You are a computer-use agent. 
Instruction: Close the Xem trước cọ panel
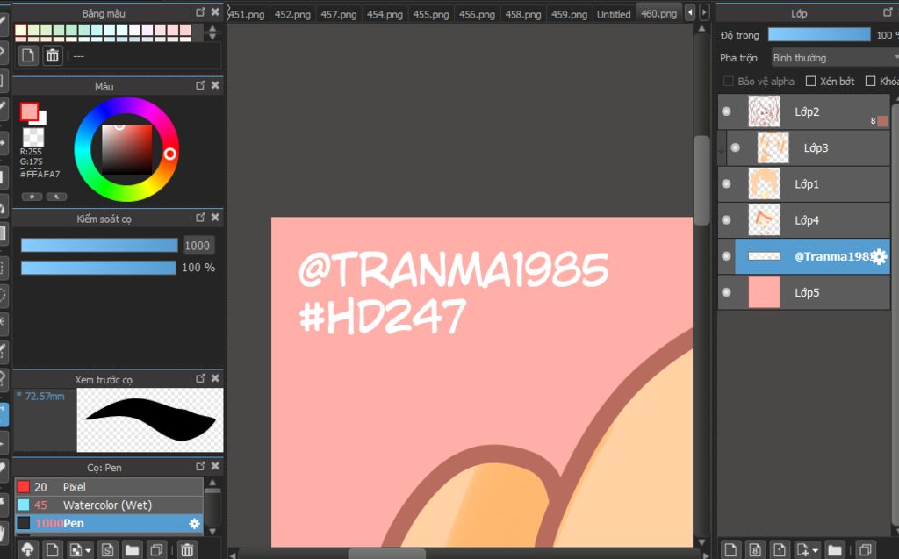tap(215, 378)
